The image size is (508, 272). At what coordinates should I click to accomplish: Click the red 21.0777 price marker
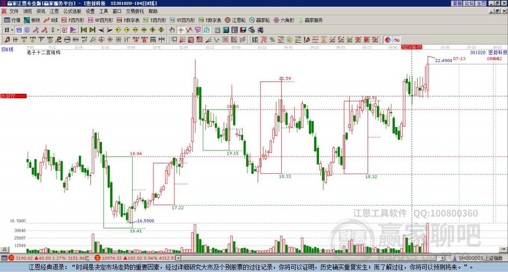pyautogui.click(x=13, y=96)
